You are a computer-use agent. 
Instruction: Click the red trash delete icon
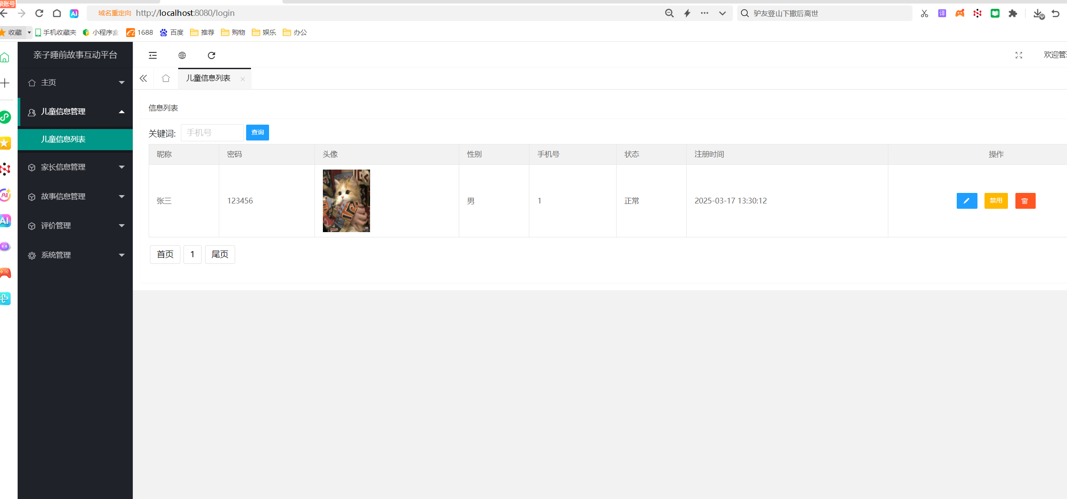tap(1025, 201)
